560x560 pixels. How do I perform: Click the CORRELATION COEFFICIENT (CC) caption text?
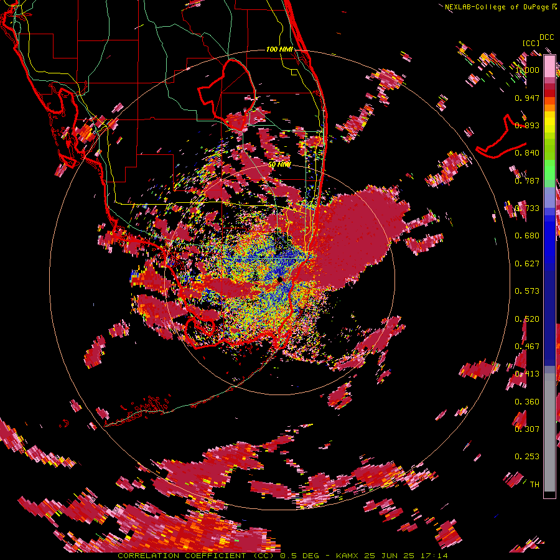coord(196,556)
